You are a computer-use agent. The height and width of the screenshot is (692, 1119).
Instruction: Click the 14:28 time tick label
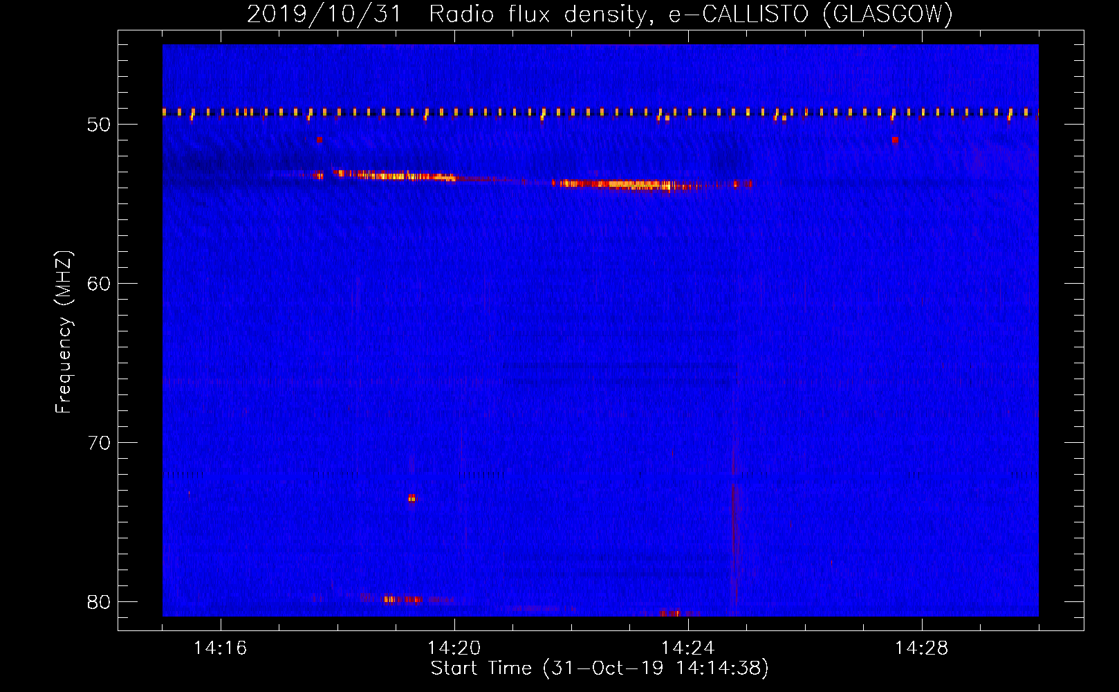(x=922, y=648)
